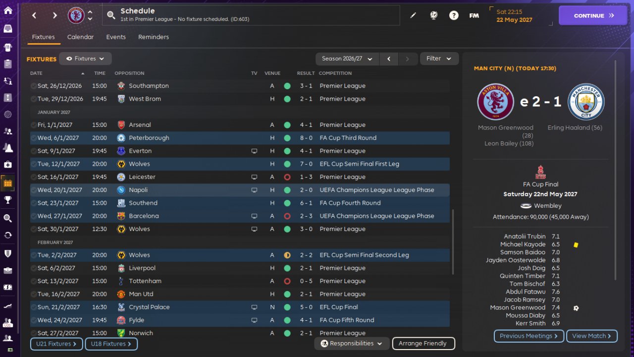Switch to the Calendar tab
Viewport: 634px width, 357px height.
[80, 37]
